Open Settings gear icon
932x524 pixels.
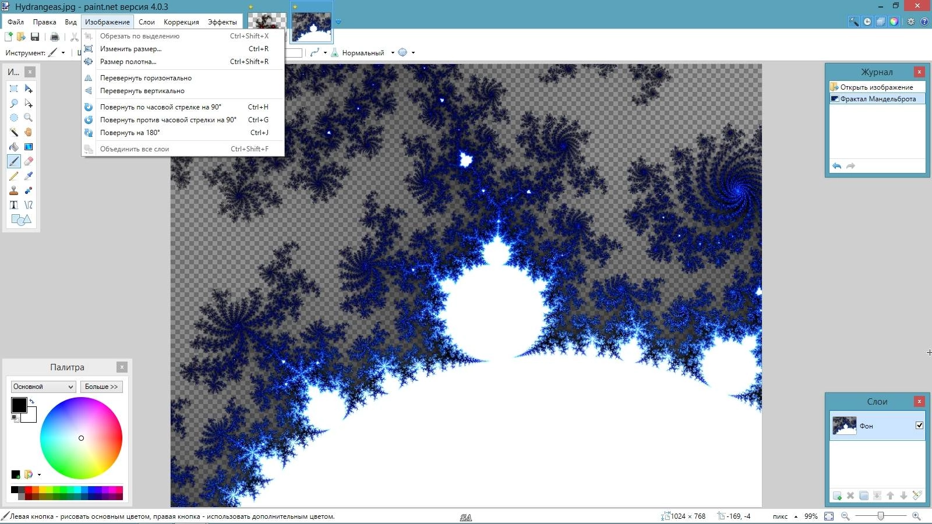[911, 22]
